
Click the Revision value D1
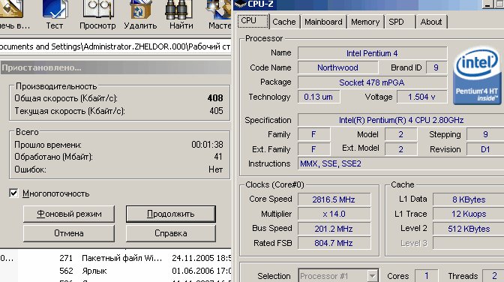pos(485,149)
